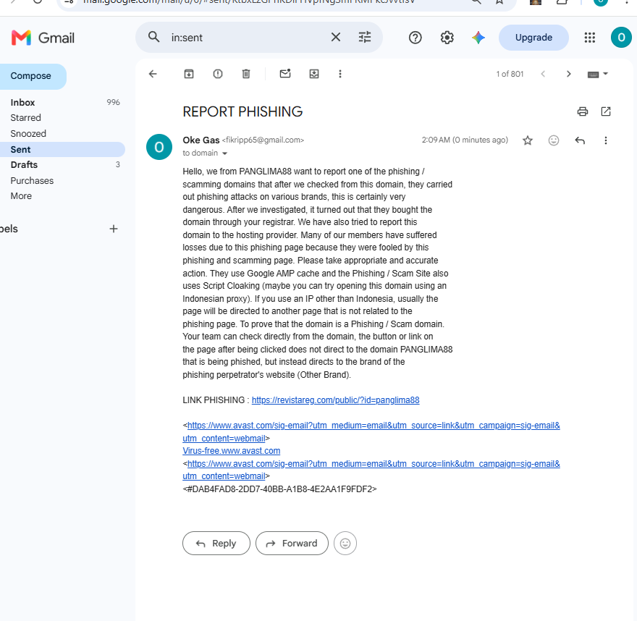Screen dimensions: 637x621
Task: Reply using the arrow in the message header
Action: [x=580, y=140]
